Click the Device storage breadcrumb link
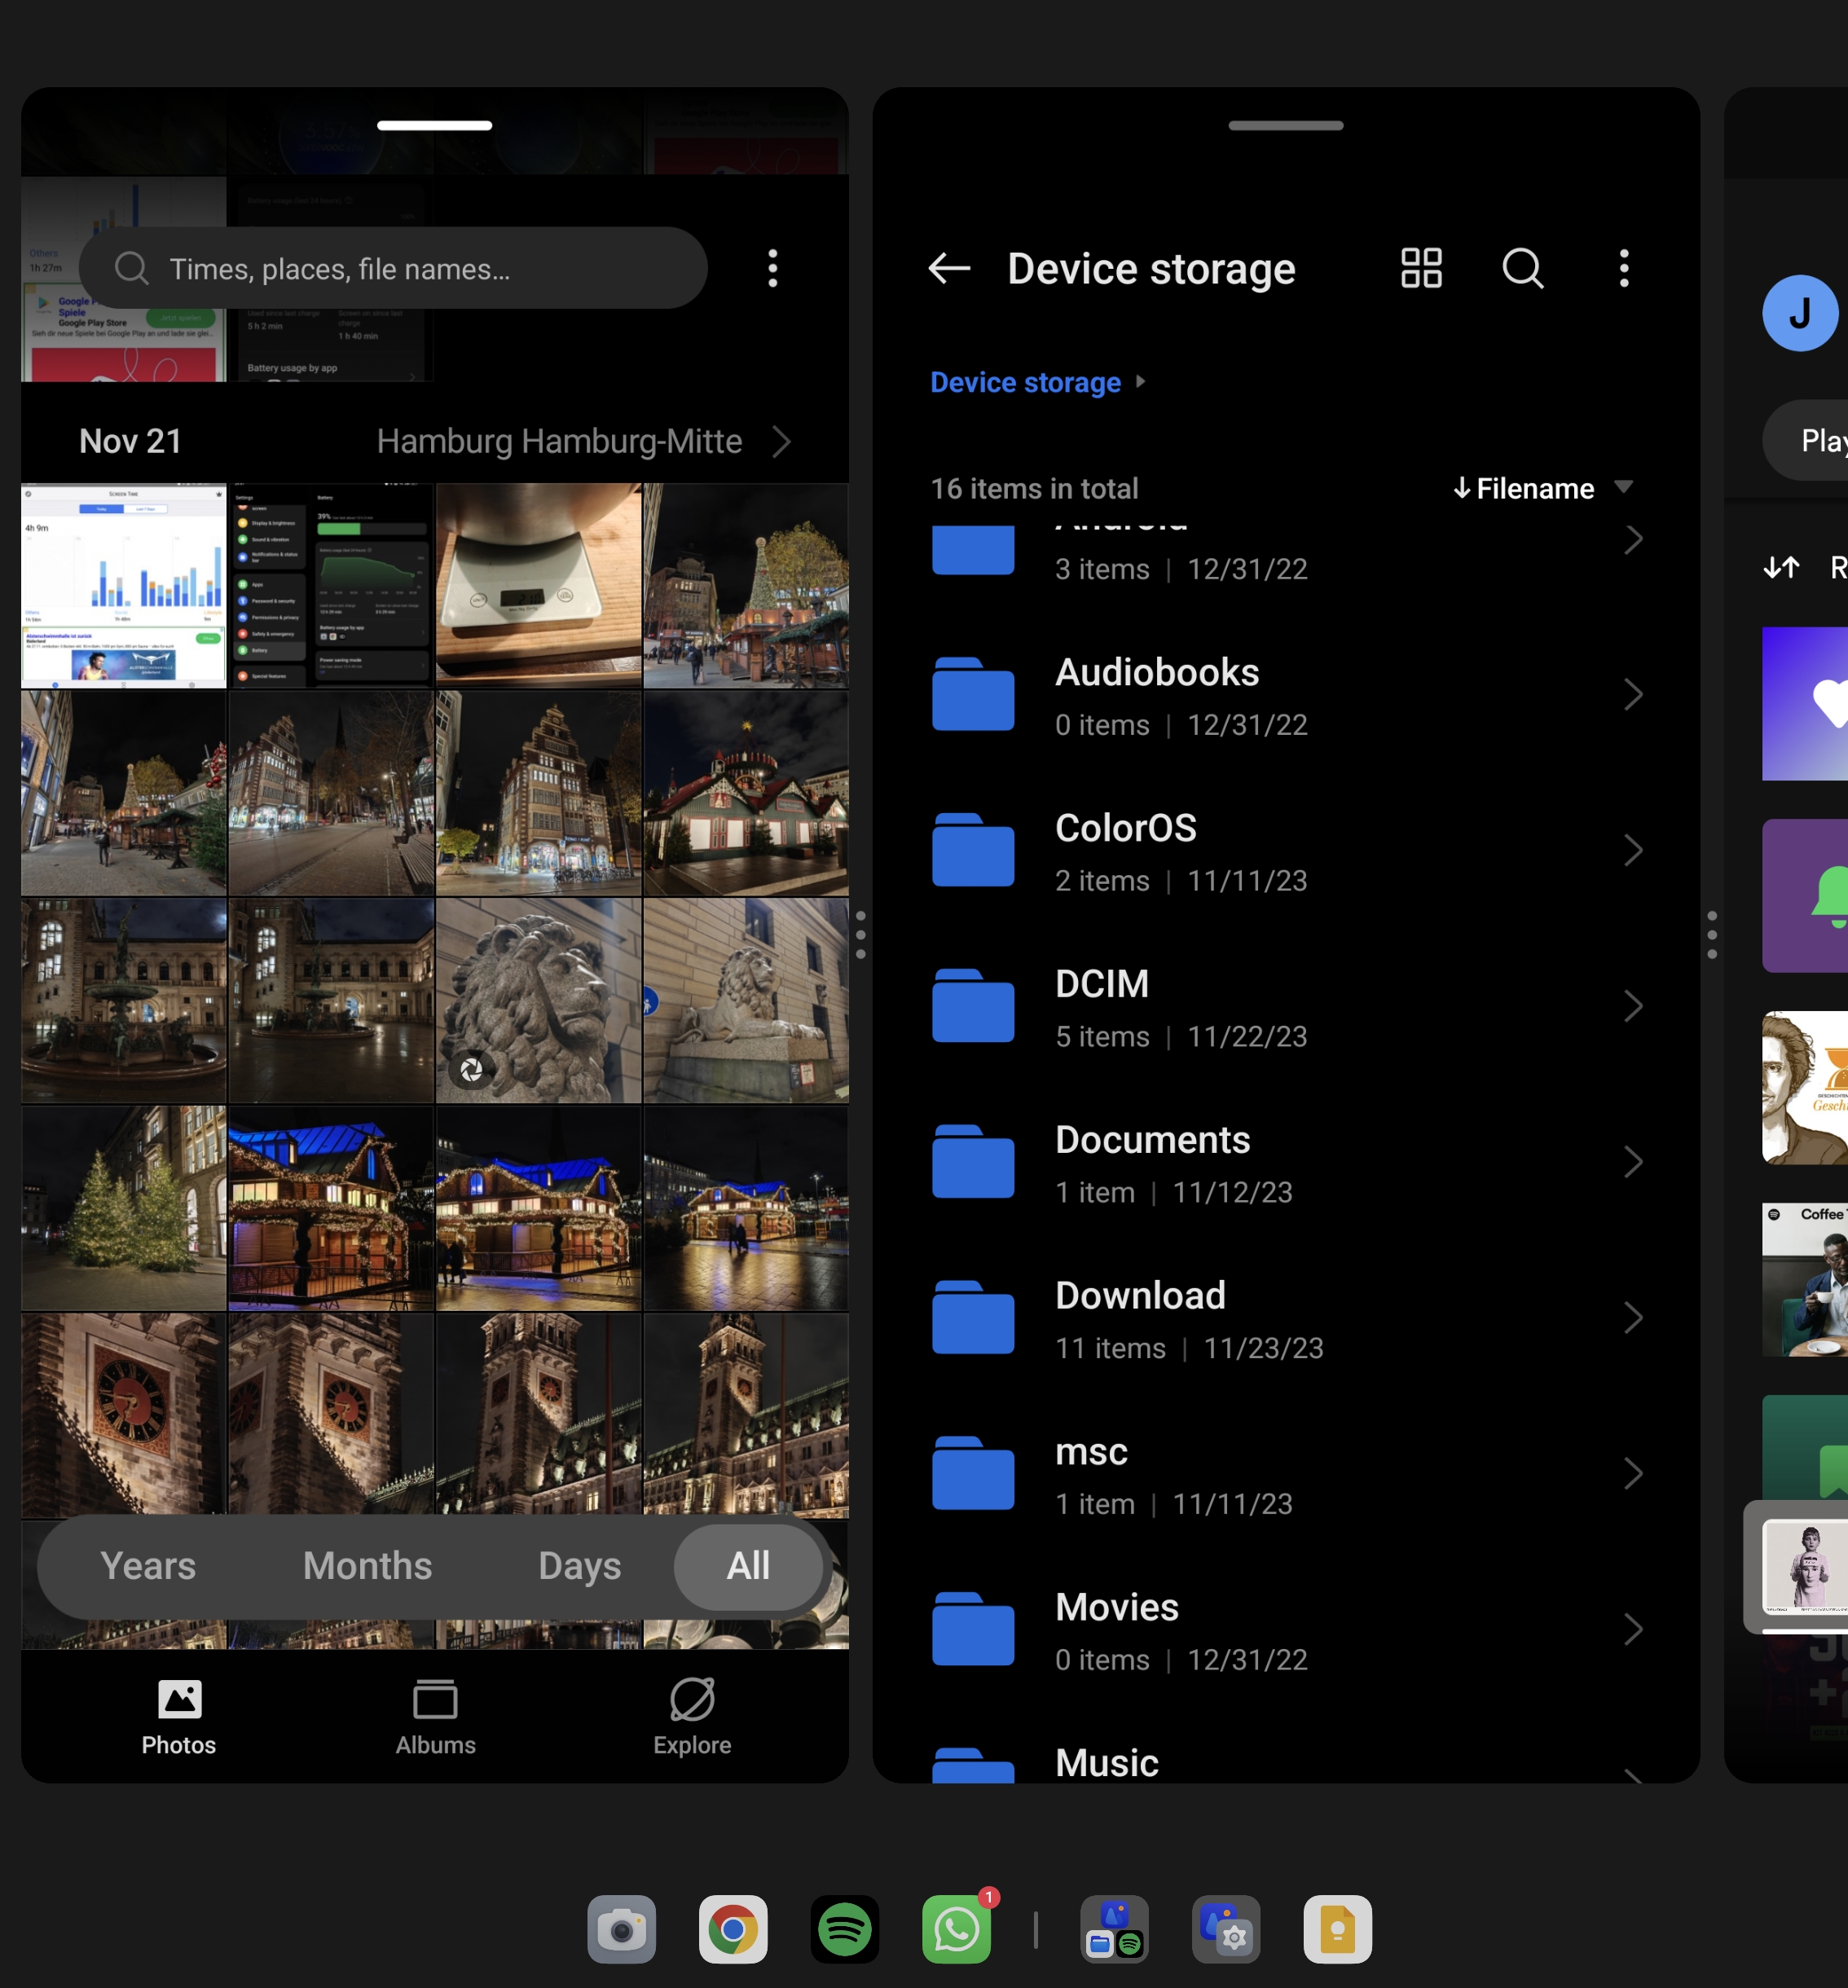The width and height of the screenshot is (1848, 1988). tap(1025, 382)
